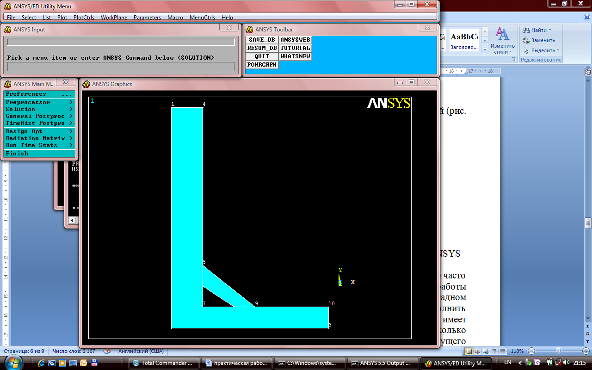Switch to Full Screen Reading view
This screenshot has height=370, width=592.
point(477,351)
